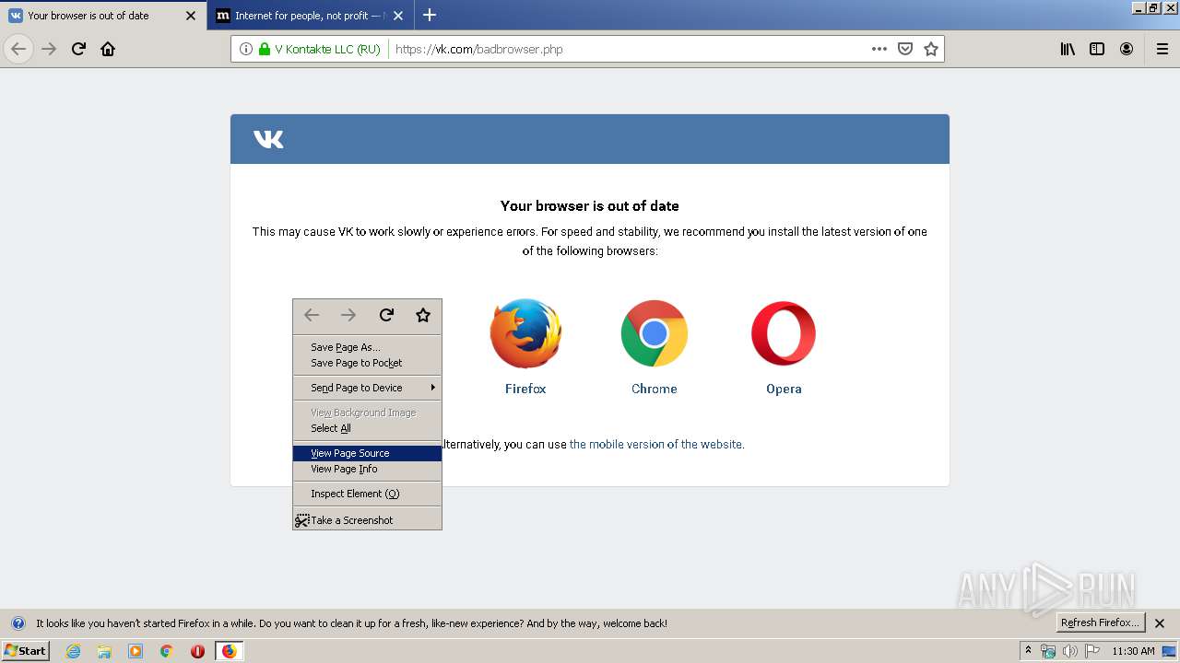This screenshot has height=663, width=1180.
Task: Switch to 'Internet for people, not profit' tab
Action: pos(312,16)
